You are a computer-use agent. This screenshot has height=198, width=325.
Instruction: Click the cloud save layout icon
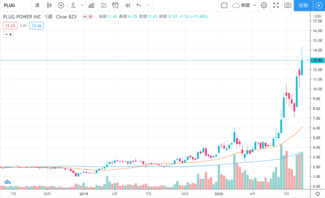tap(236, 5)
